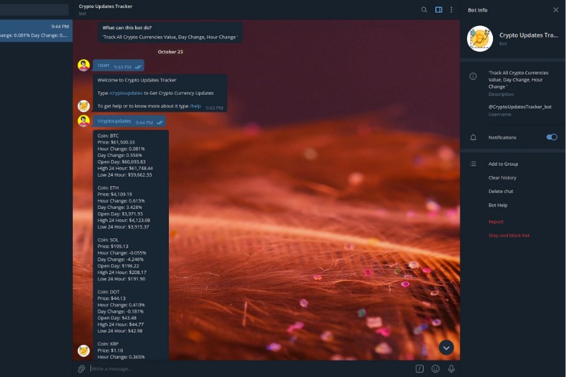This screenshot has width=566, height=377.
Task: Click the bell icon beside Notifications
Action: [473, 137]
